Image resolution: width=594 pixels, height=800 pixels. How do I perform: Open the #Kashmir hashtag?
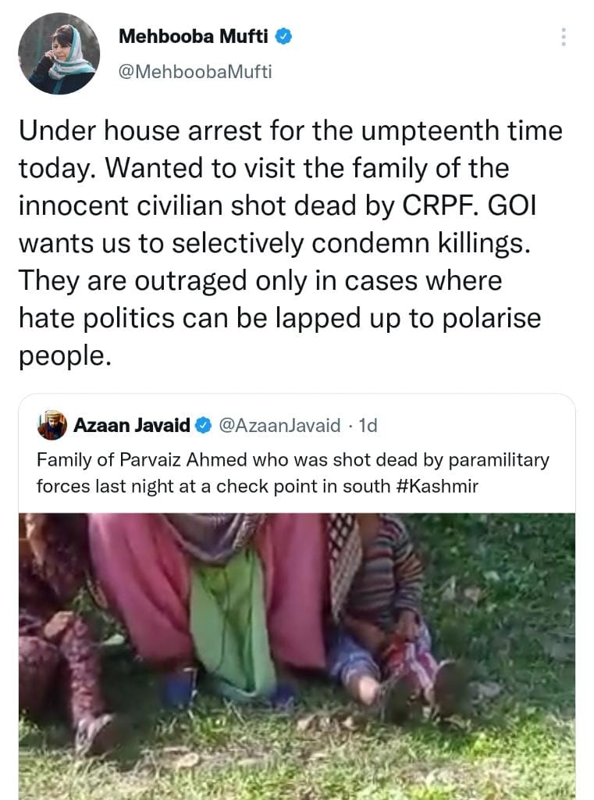[437, 486]
